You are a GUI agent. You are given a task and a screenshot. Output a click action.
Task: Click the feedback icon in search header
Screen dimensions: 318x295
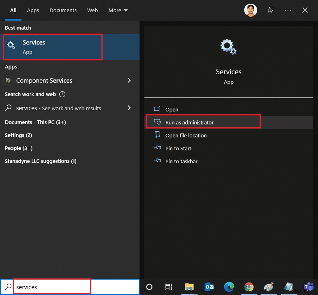point(271,11)
